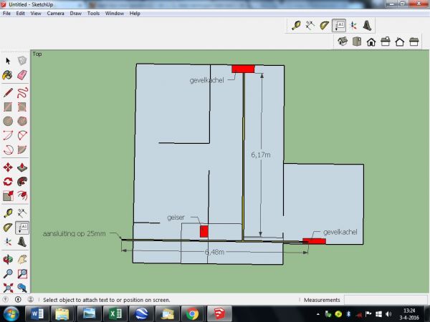
Task: Select Protractor in the Large Tool Set
Action: click(8, 228)
